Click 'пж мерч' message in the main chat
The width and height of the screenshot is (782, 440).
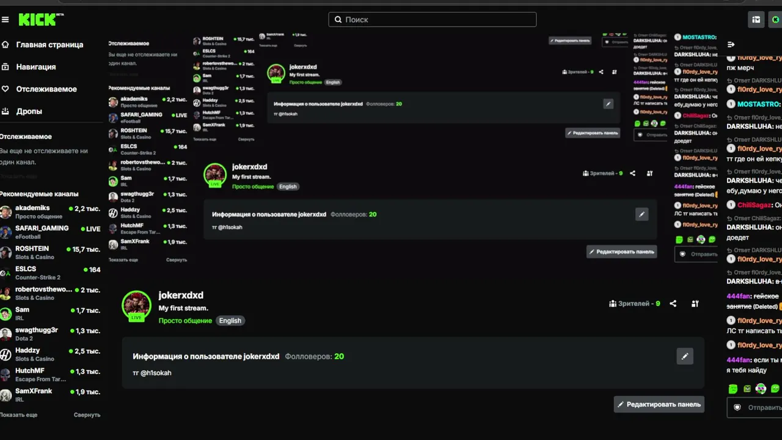(x=740, y=68)
